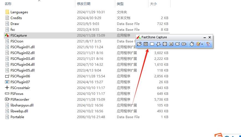This screenshot has width=241, height=137.
Task: Click the date 2006/10/16 21:48
Action: 91,117
